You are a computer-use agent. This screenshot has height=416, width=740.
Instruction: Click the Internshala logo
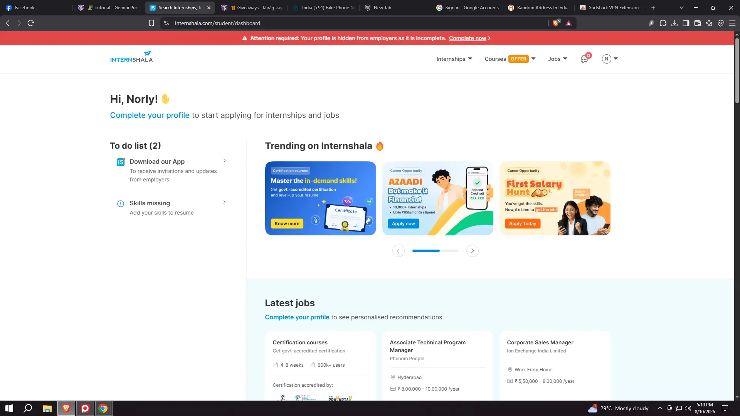131,57
